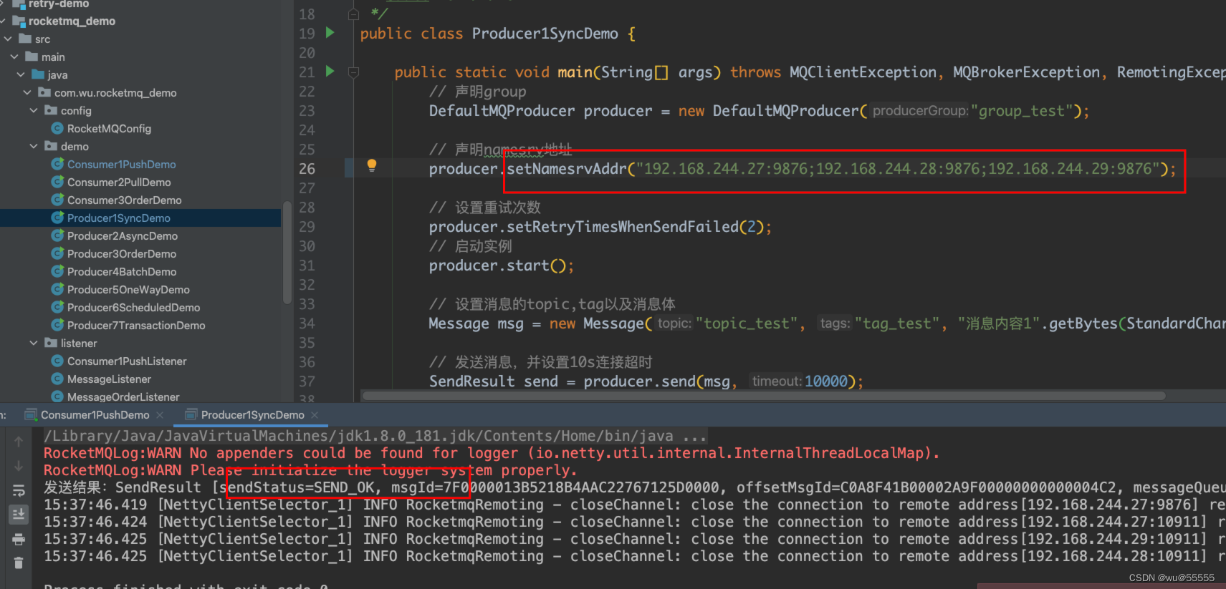
Task: Click the "group_test" string literal
Action: click(1021, 111)
